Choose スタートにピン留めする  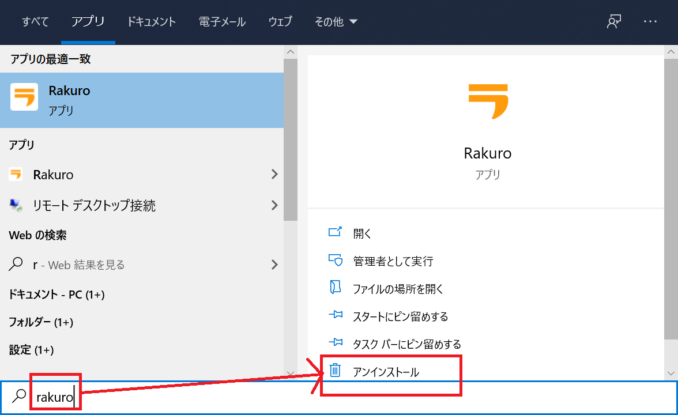400,316
